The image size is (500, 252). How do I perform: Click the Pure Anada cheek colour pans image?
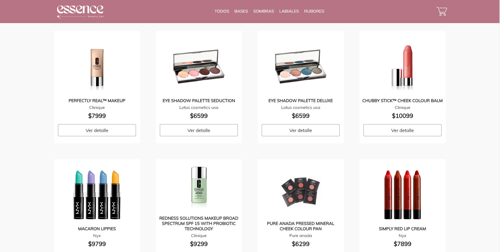pyautogui.click(x=301, y=192)
